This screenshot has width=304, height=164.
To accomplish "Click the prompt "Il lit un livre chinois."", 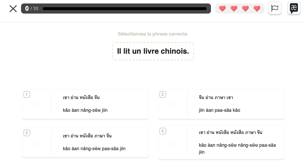I will [x=153, y=51].
